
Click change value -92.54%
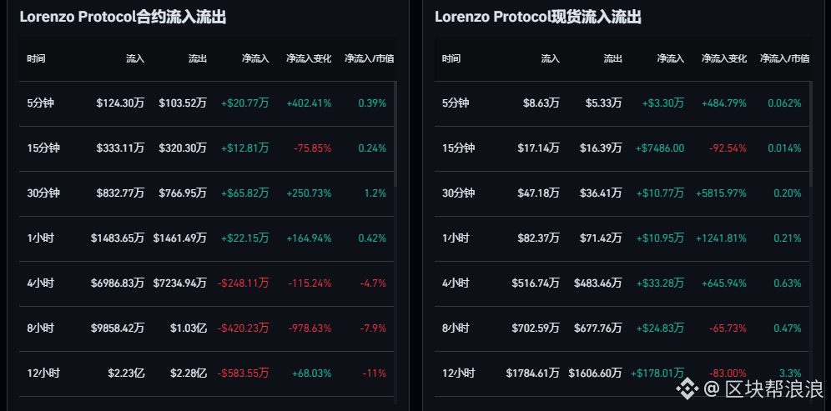(x=728, y=148)
